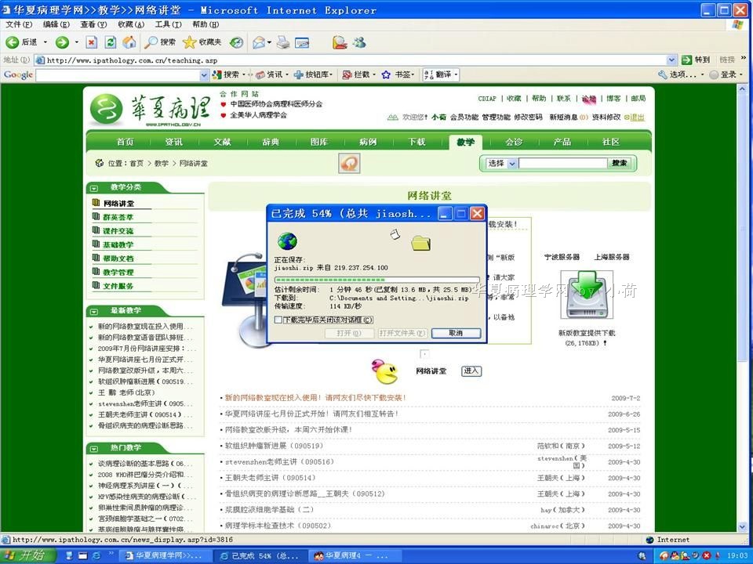The height and width of the screenshot is (564, 753).
Task: Switch to the 病例 navigation tab
Action: coord(368,142)
